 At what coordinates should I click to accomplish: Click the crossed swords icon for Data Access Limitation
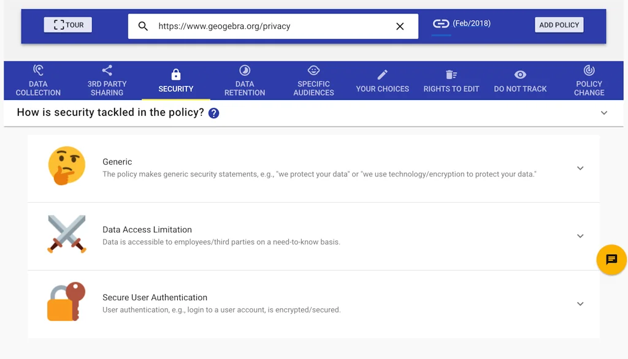click(67, 235)
